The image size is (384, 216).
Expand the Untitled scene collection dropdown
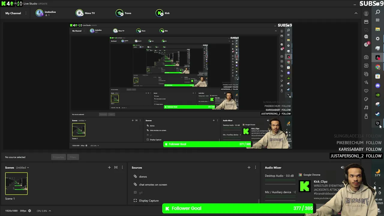pos(22,168)
